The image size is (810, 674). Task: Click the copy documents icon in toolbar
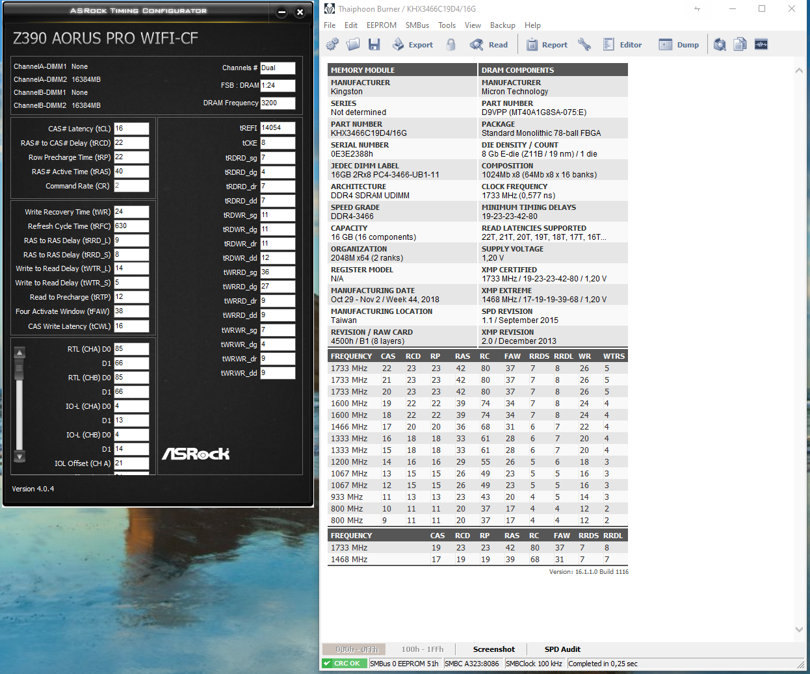click(x=740, y=44)
